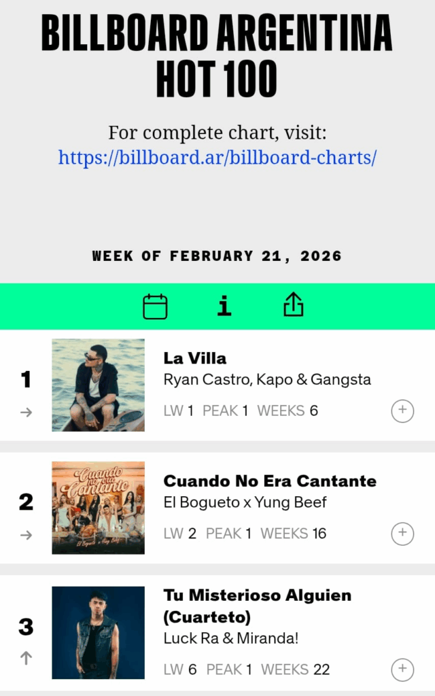Open Cuando No Era Cantante cover art

(99, 508)
